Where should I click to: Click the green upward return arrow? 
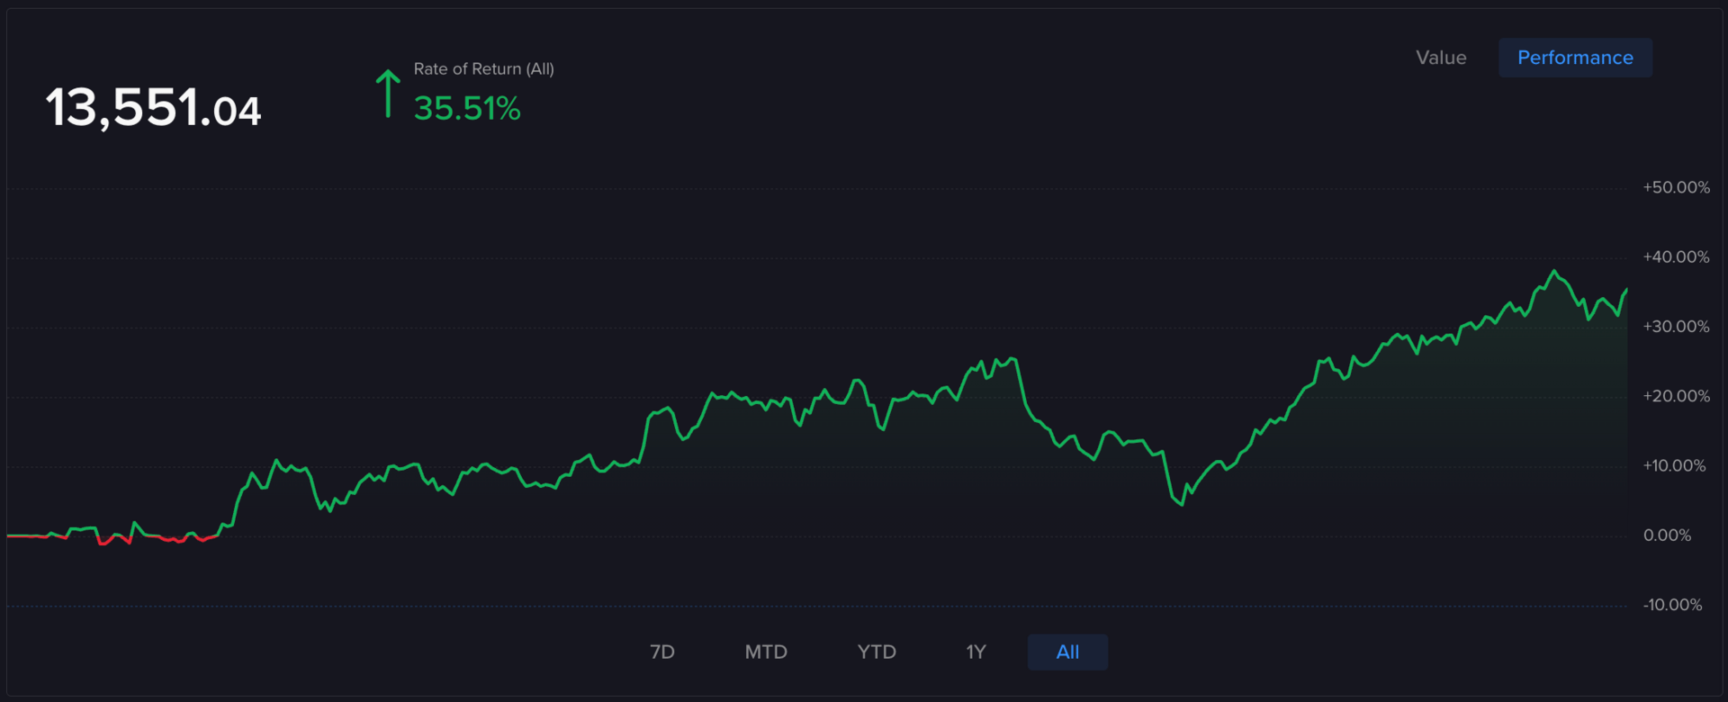click(x=388, y=94)
